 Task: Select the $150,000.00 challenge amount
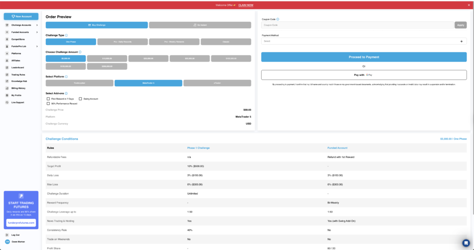pyautogui.click(x=66, y=66)
